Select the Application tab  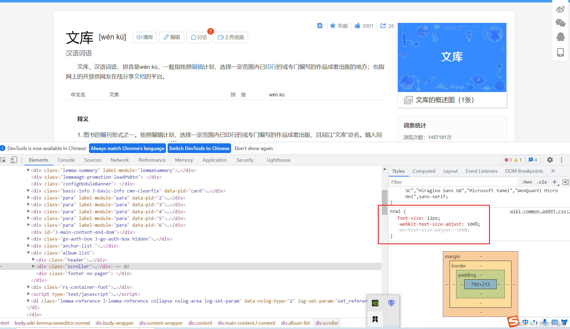point(215,160)
